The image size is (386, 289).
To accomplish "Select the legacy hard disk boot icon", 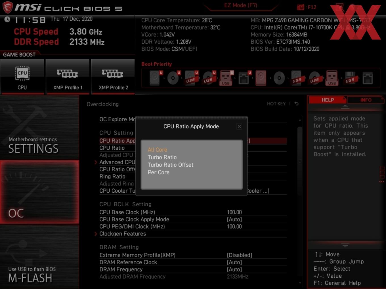I will (x=261, y=78).
